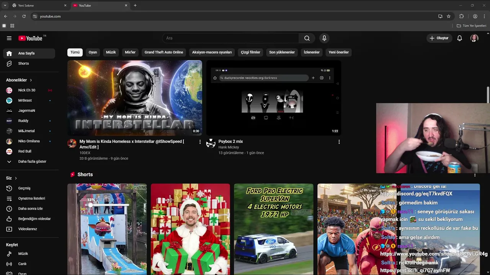Open Ford Pro Electric SuperVan Short

274,229
